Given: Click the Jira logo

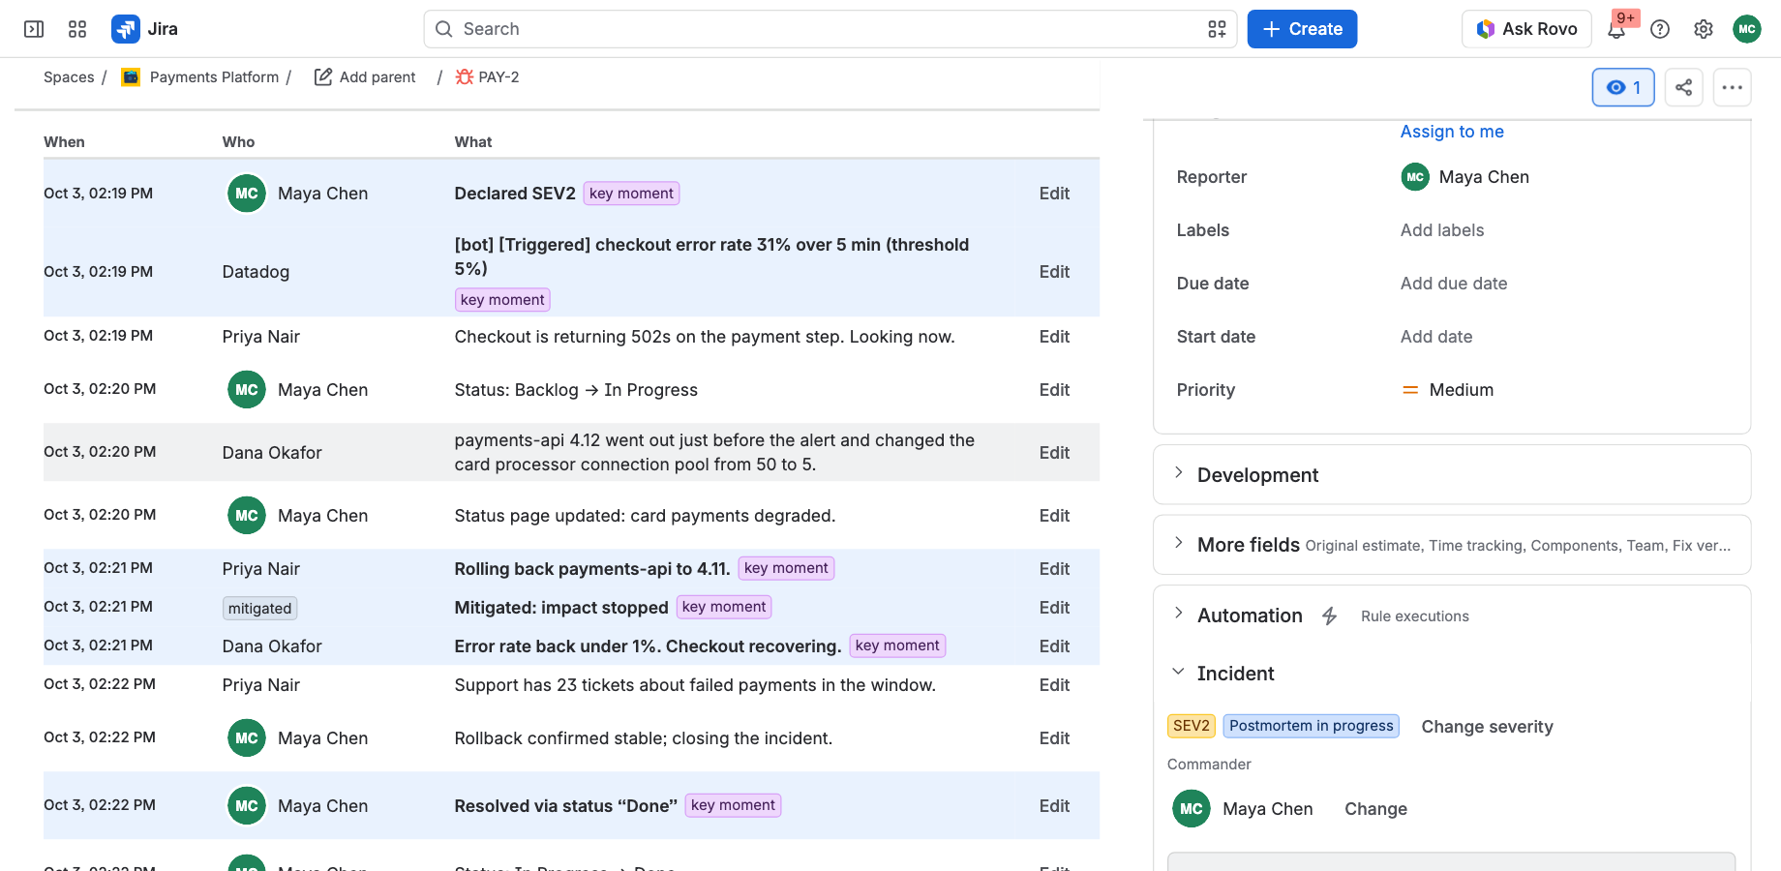Looking at the screenshot, I should coord(144,29).
